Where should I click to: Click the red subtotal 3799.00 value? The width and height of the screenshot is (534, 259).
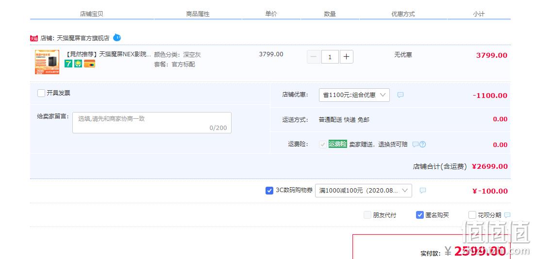(492, 55)
